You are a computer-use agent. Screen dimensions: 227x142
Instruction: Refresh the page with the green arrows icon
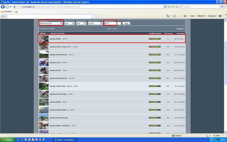(x=172, y=7)
